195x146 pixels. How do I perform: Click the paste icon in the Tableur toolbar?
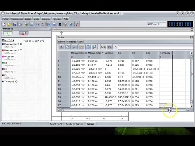pos(81,47)
